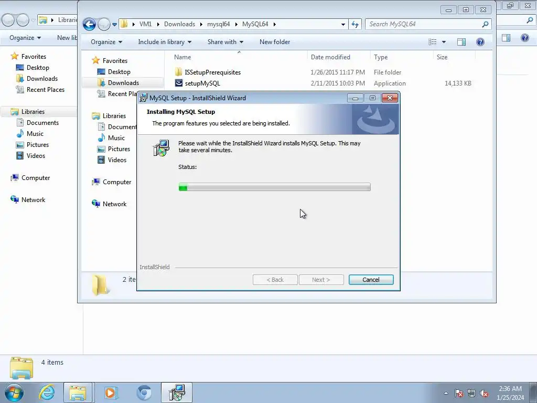The height and width of the screenshot is (403, 537).
Task: Click the blue Help icon in MySQL64 window
Action: click(480, 42)
